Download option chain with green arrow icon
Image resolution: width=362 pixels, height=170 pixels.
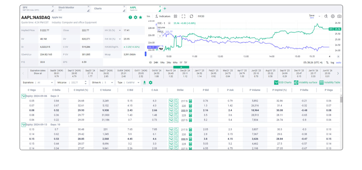pyautogui.click(x=144, y=82)
